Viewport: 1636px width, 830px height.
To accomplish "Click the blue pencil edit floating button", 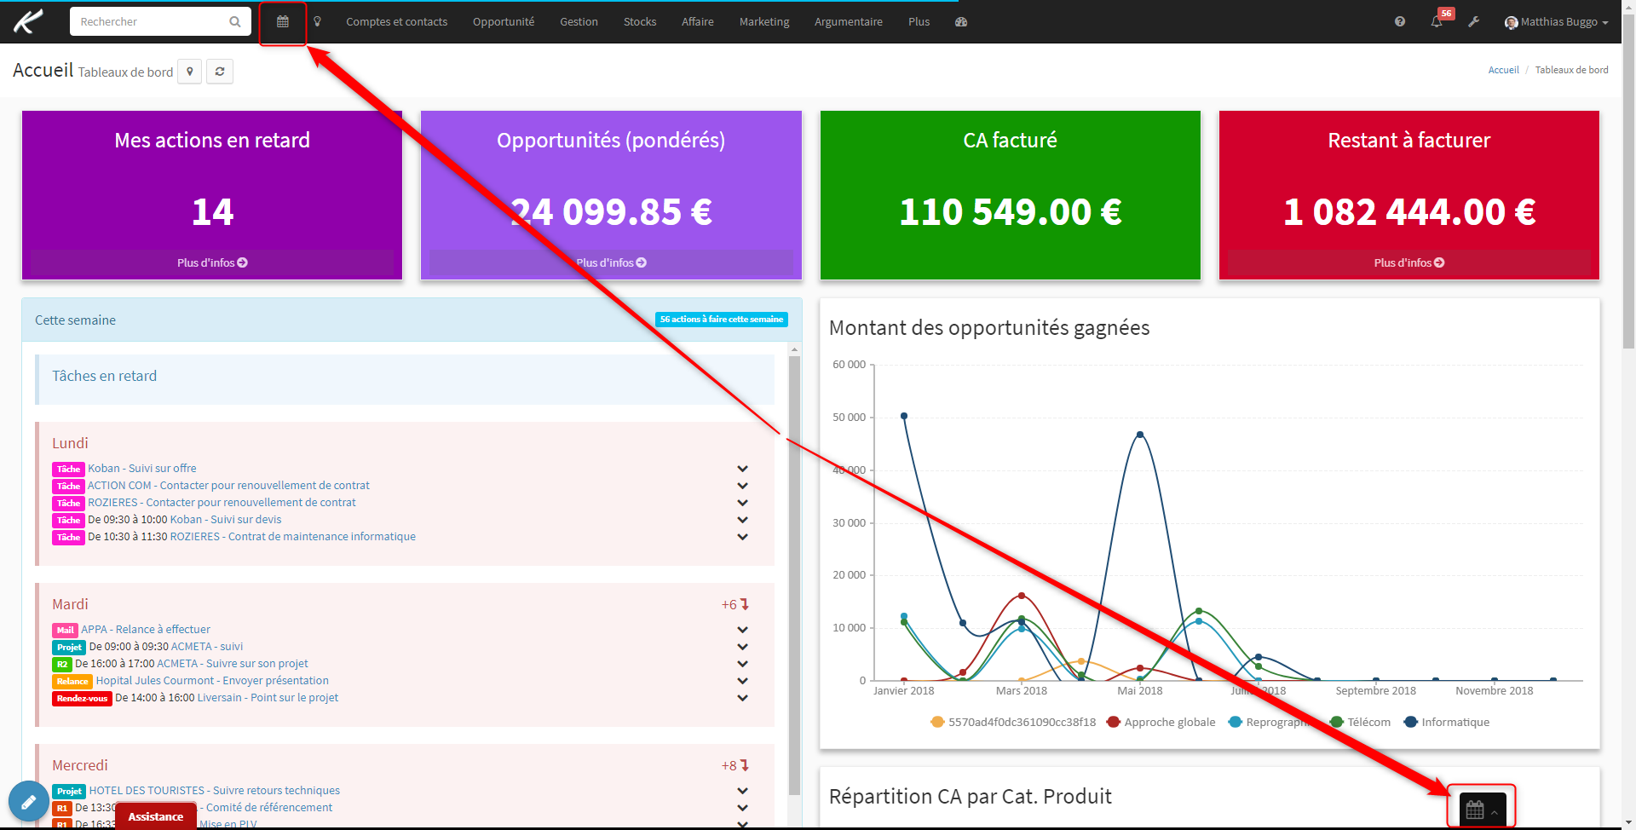I will 28,801.
